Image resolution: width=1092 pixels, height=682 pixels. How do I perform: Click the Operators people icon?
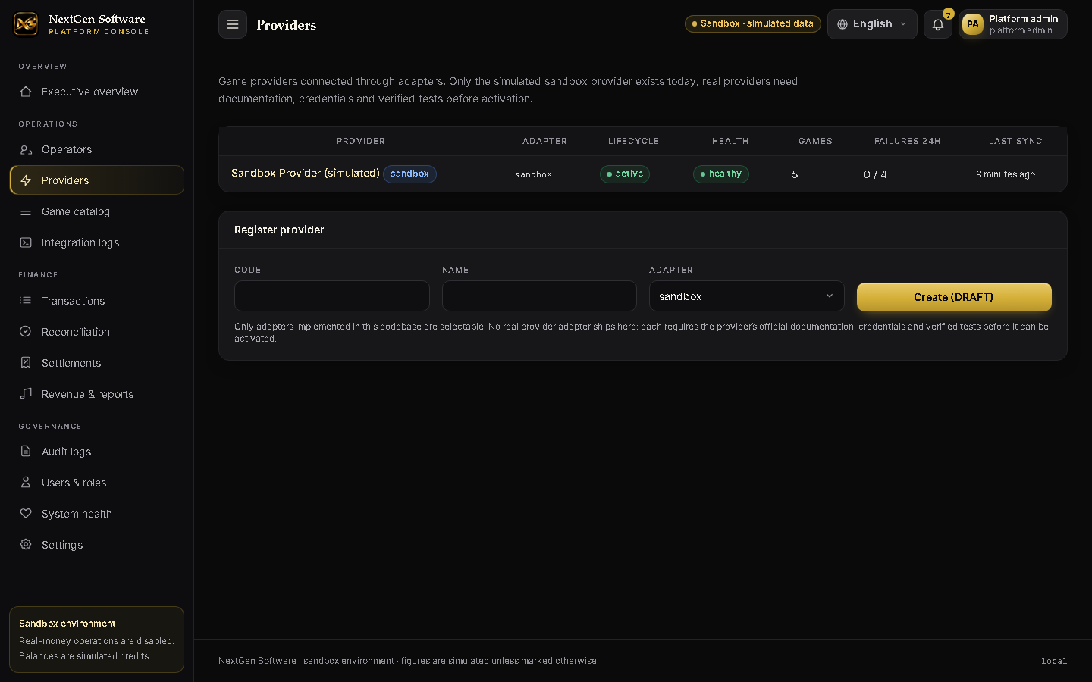(26, 149)
